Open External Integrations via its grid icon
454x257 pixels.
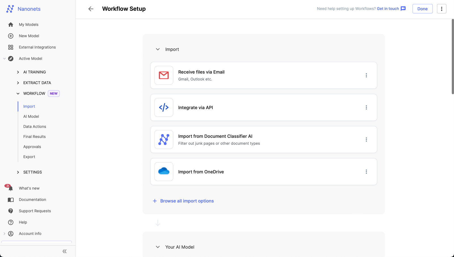click(10, 47)
